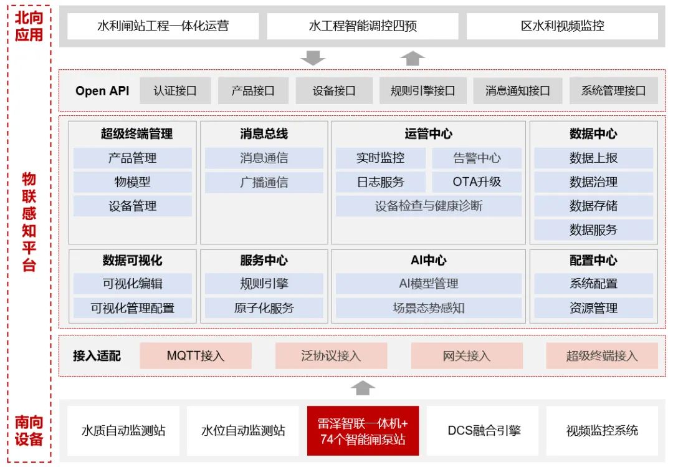
Task: Click the 水工程智能调控四预 box
Action: (x=363, y=26)
